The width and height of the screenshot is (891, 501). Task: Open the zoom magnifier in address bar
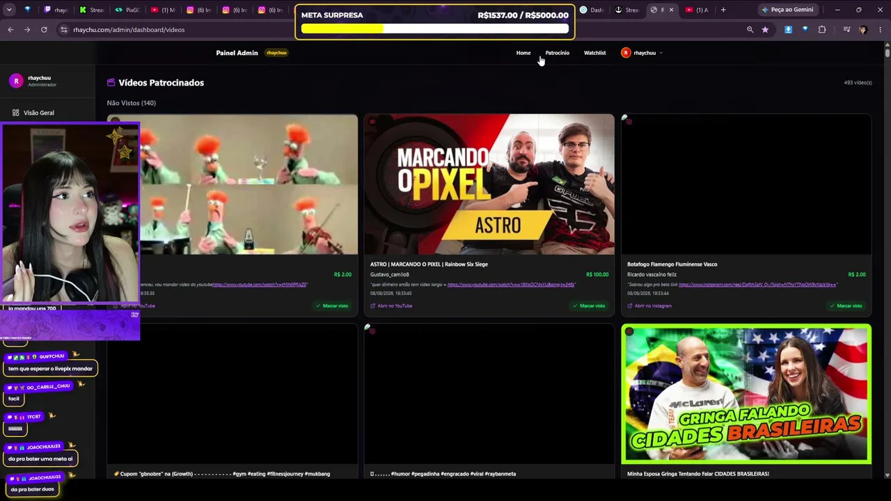[x=750, y=29]
